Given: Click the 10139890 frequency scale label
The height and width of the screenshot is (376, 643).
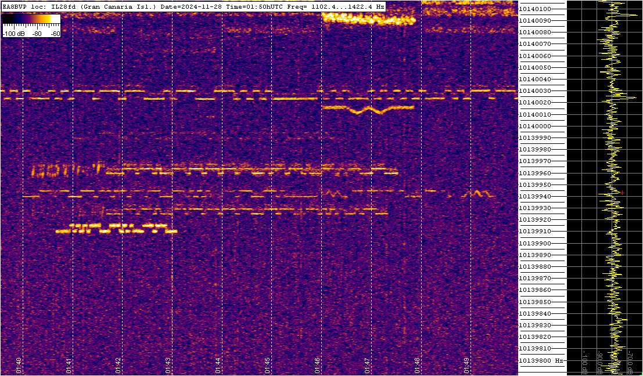Looking at the screenshot, I should tap(535, 255).
